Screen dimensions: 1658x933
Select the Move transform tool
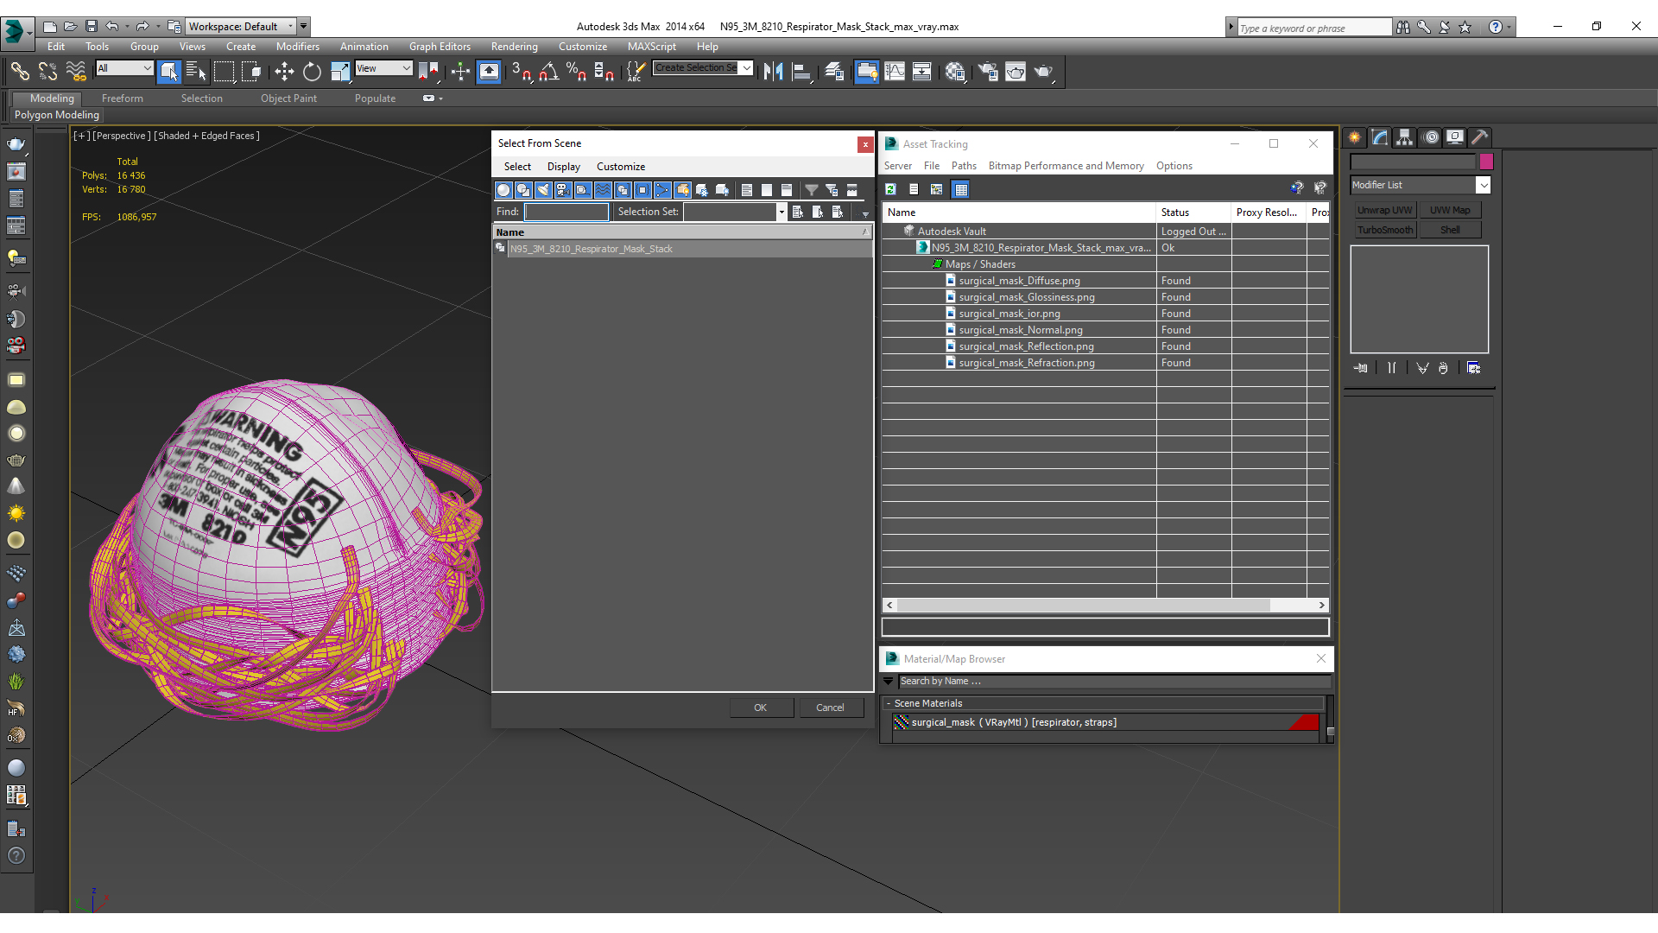pos(284,72)
